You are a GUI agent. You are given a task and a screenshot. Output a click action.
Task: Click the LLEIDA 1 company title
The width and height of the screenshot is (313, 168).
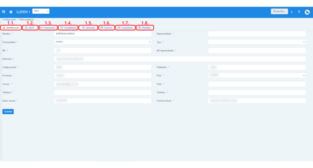[23, 12]
